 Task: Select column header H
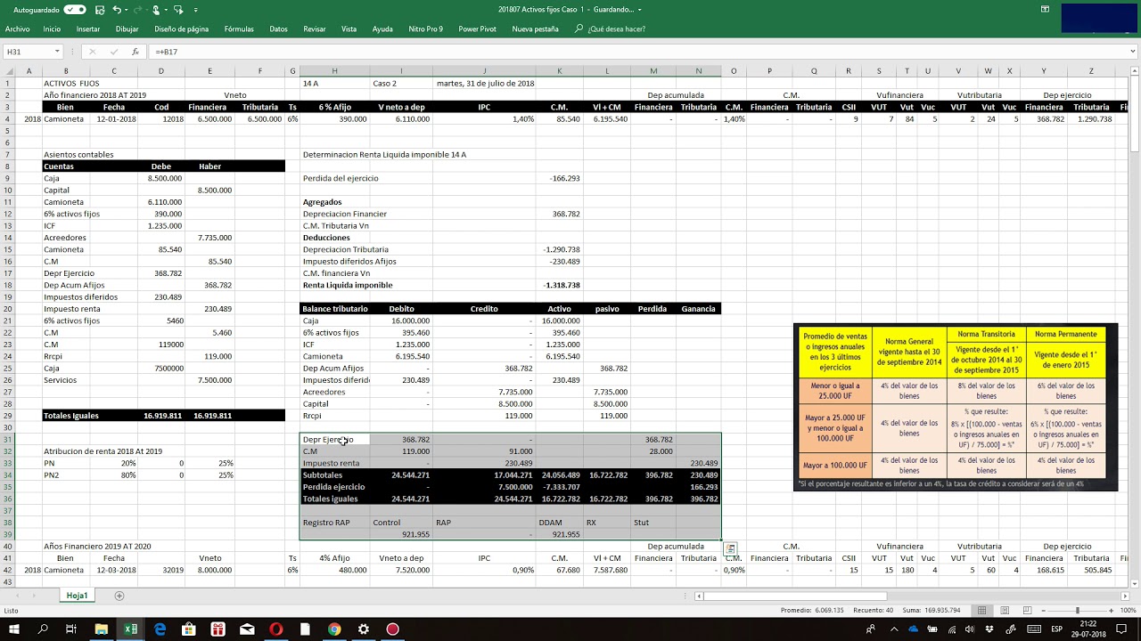pyautogui.click(x=334, y=71)
